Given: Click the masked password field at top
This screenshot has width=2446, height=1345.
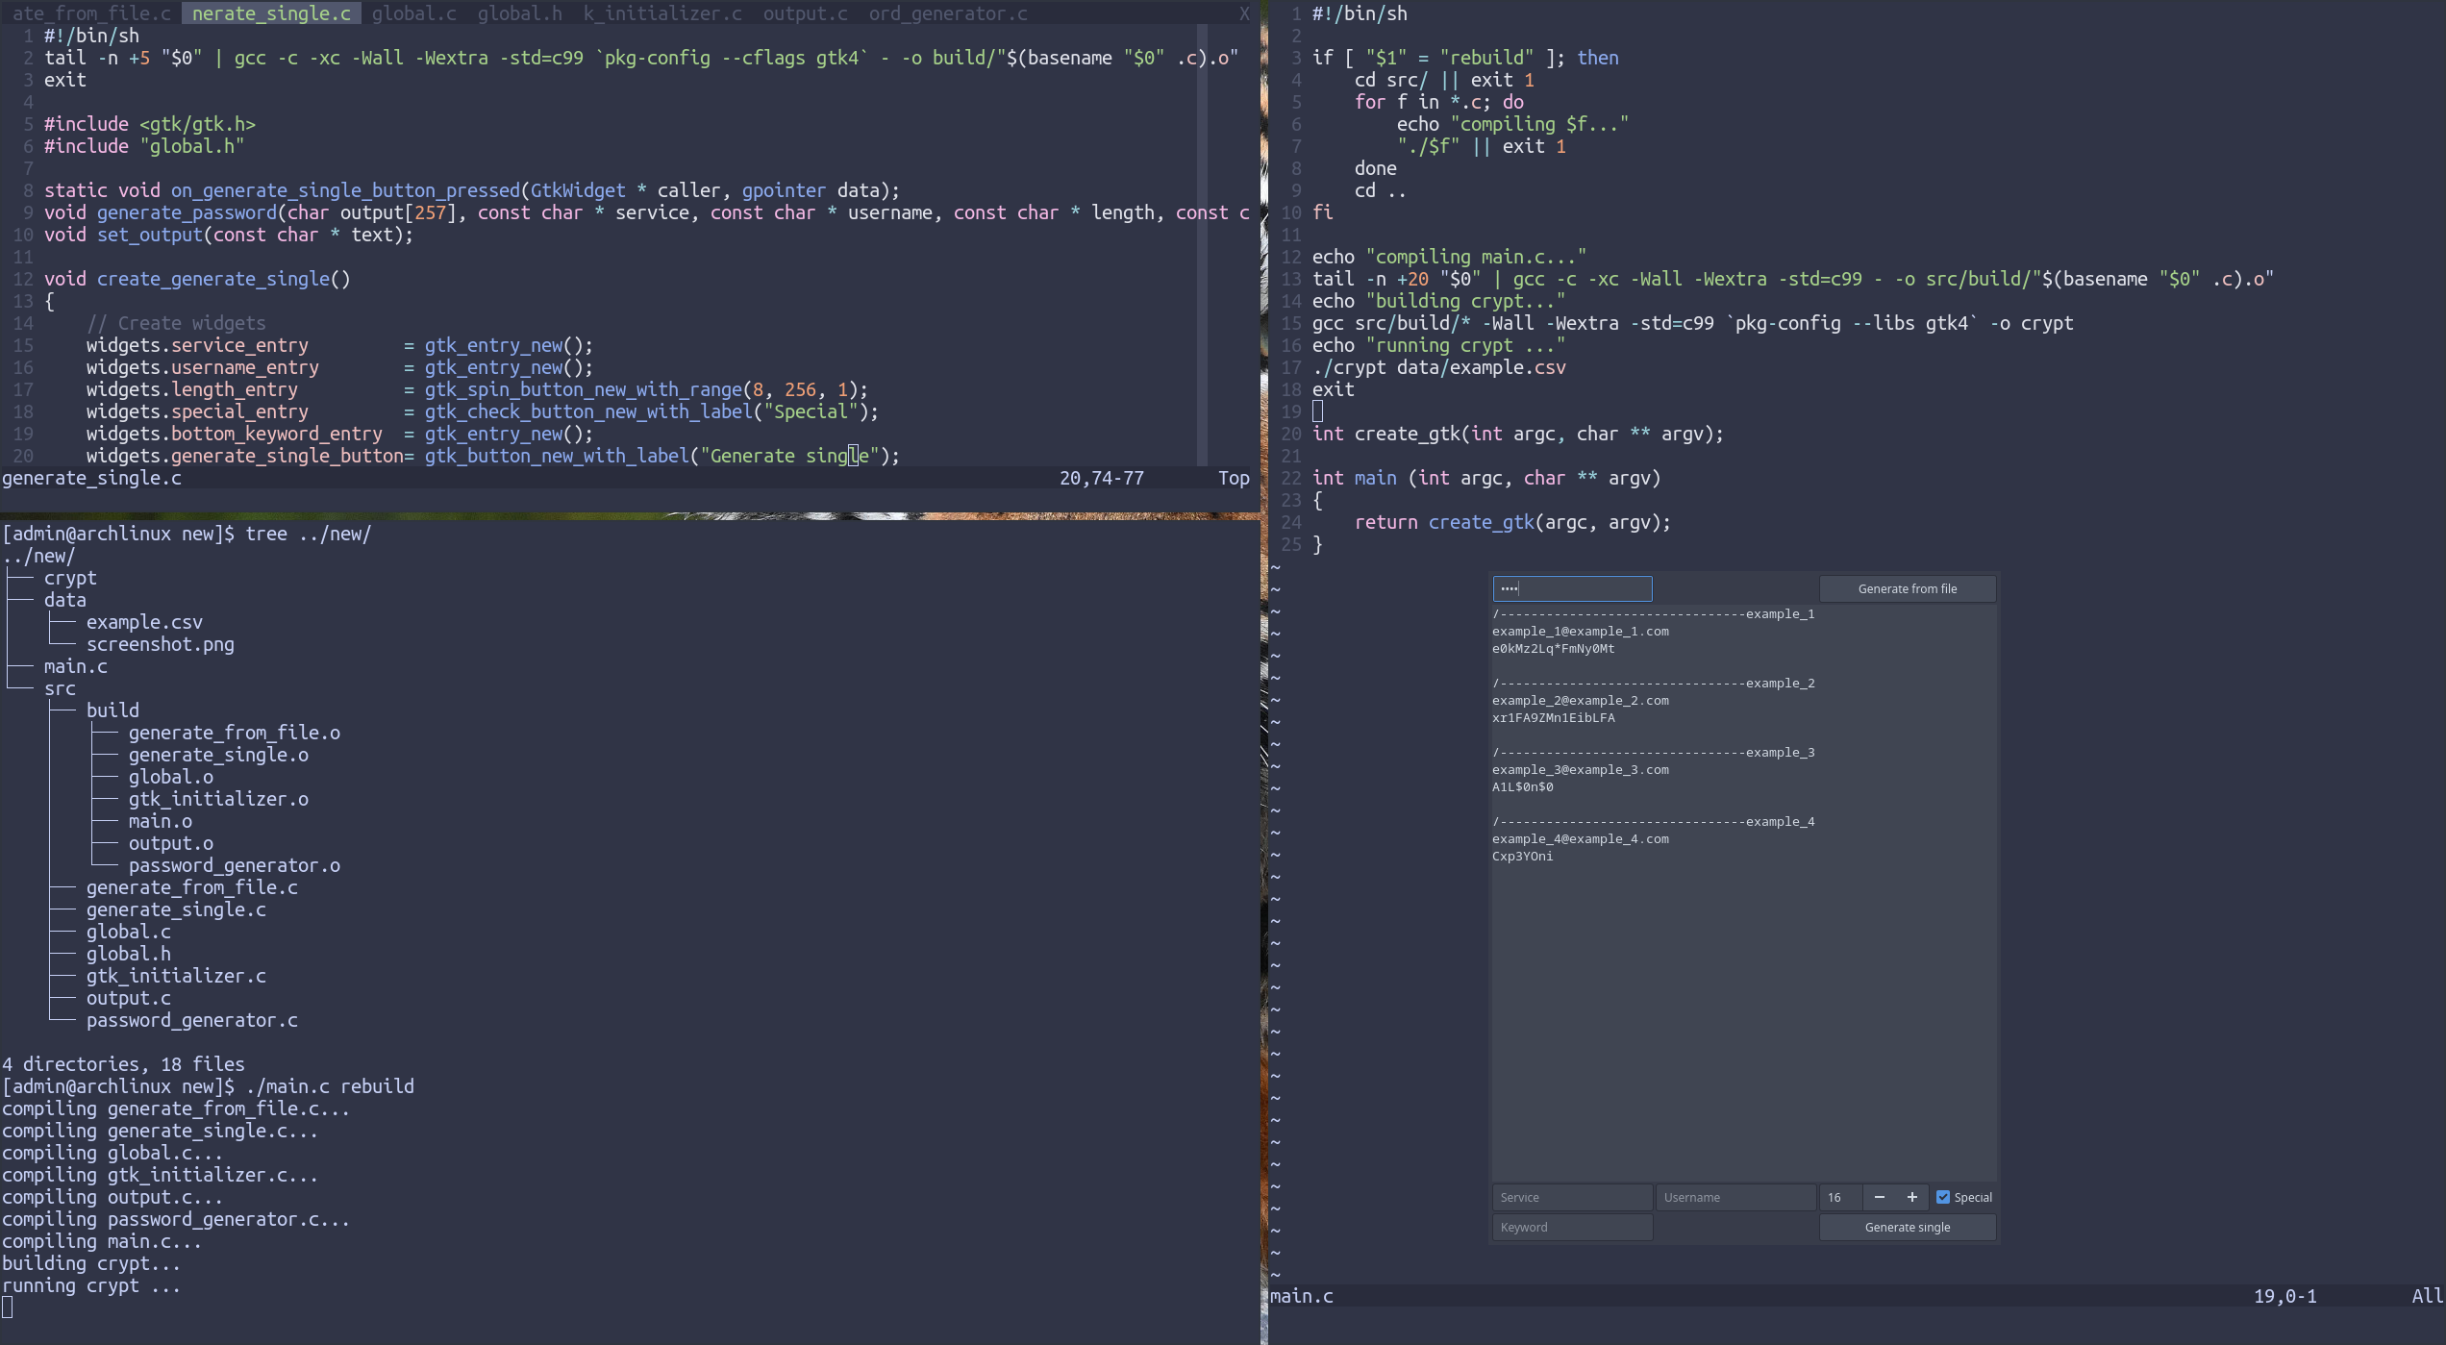Looking at the screenshot, I should [x=1571, y=588].
